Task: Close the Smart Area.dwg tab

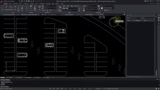Action: pyautogui.click(x=78, y=14)
